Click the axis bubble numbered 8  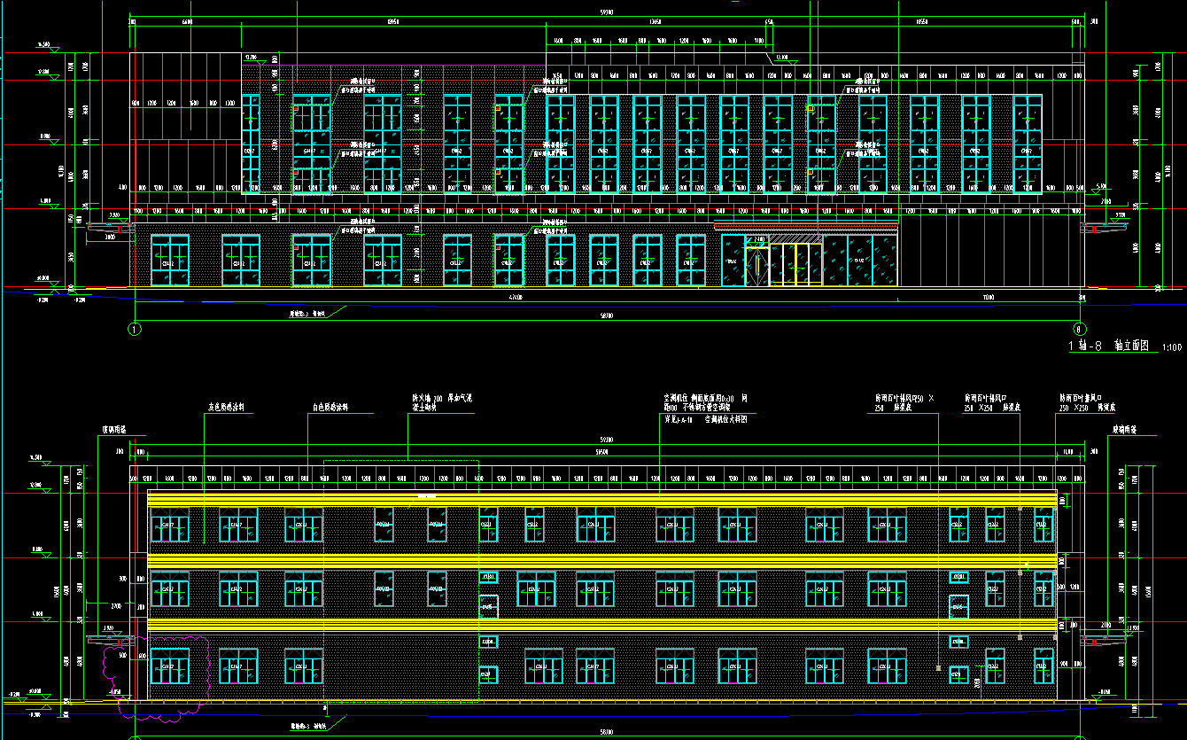coord(1080,329)
